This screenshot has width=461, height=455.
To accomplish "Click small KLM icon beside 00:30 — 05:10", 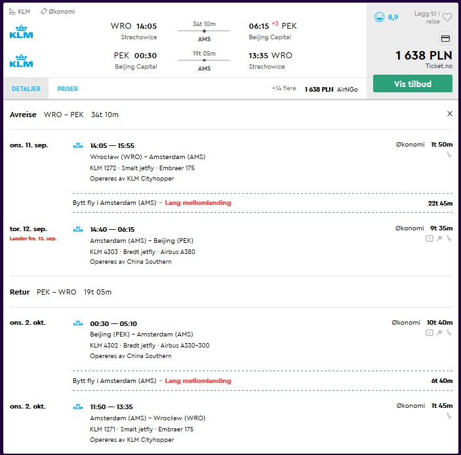I will (78, 323).
